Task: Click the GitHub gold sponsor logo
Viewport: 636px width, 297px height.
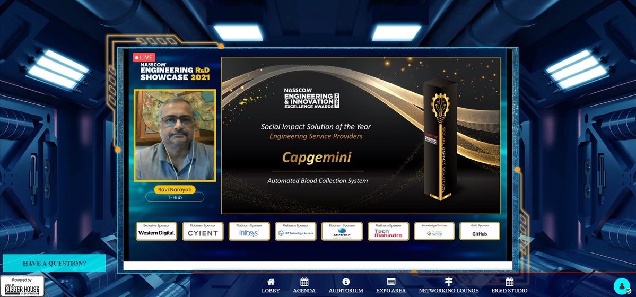Action: (480, 231)
